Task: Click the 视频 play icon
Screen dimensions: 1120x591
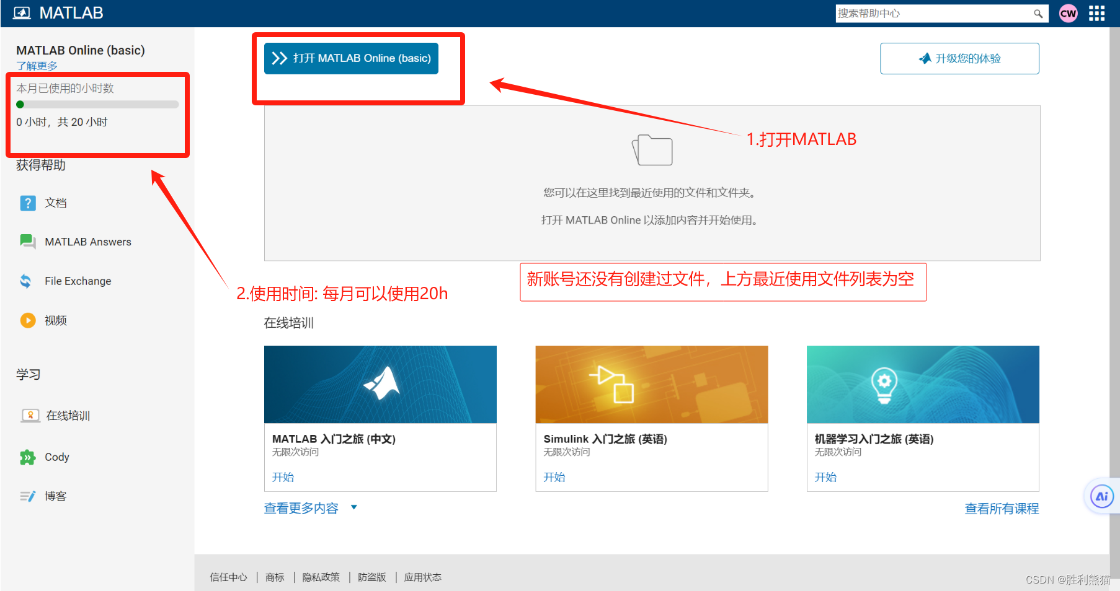Action: tap(28, 320)
